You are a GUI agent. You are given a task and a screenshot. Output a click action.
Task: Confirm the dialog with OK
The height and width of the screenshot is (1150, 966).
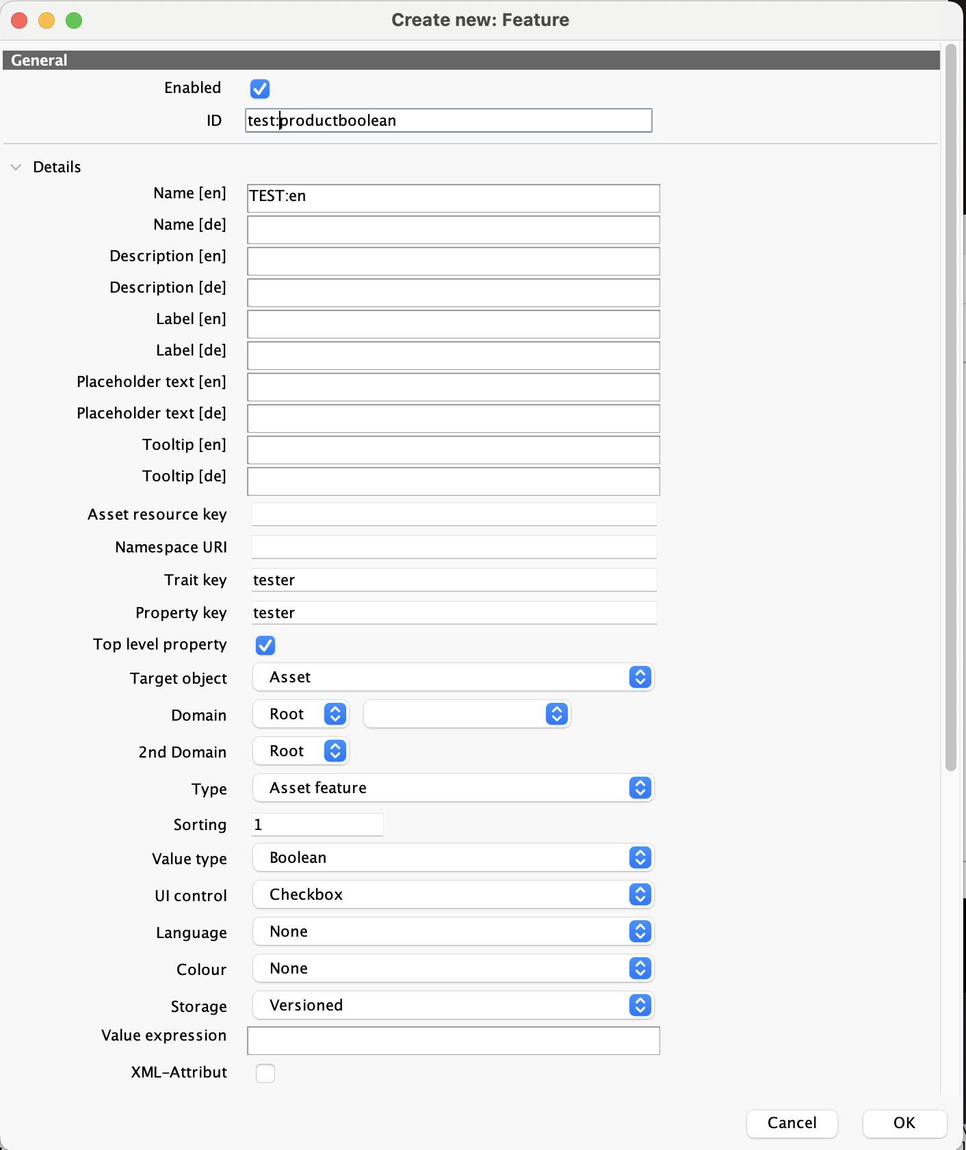[x=904, y=1123]
